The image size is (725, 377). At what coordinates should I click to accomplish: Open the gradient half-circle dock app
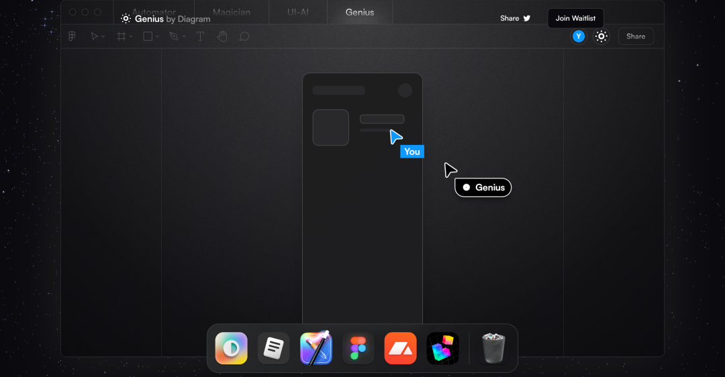231,348
